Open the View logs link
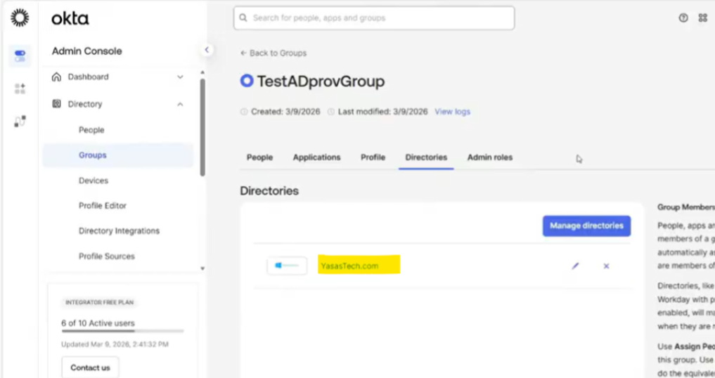 click(452, 112)
